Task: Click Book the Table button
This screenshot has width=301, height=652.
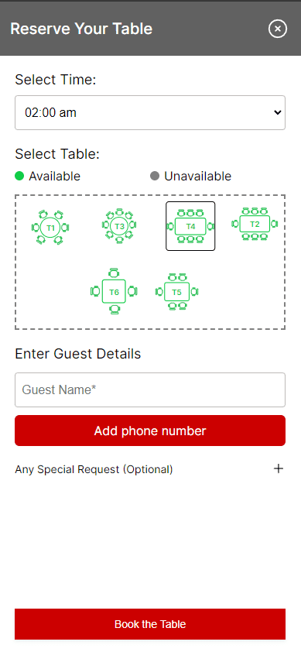Action: point(150,624)
